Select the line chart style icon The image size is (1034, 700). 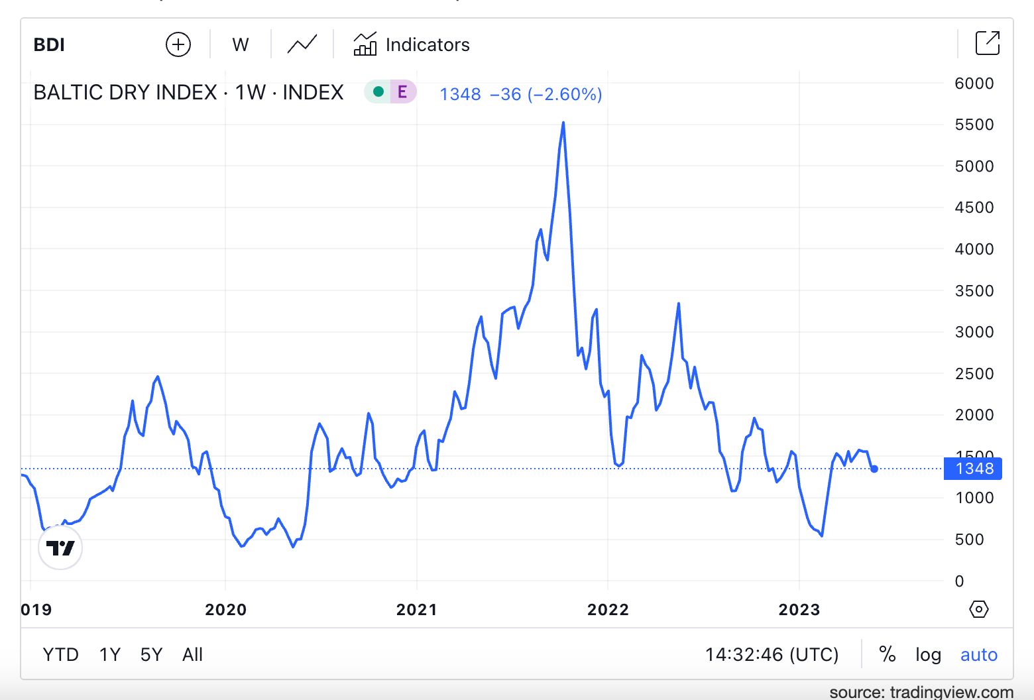(x=302, y=44)
